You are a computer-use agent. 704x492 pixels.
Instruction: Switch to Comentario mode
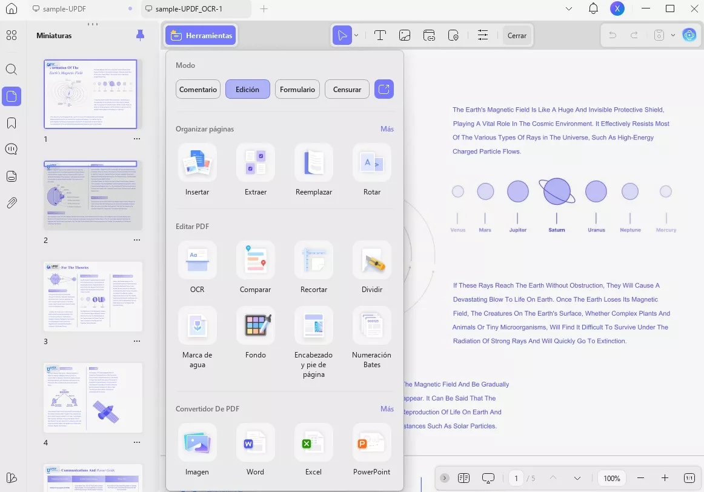pos(198,89)
